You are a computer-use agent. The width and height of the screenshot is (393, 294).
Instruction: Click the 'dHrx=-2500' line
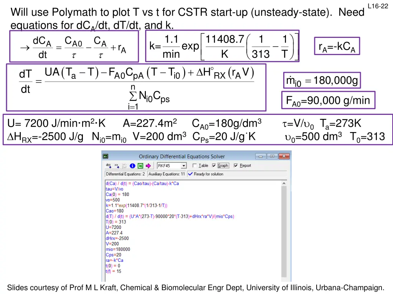pyautogui.click(x=117, y=238)
